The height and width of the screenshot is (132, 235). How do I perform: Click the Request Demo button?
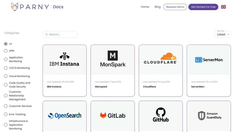[175, 7]
